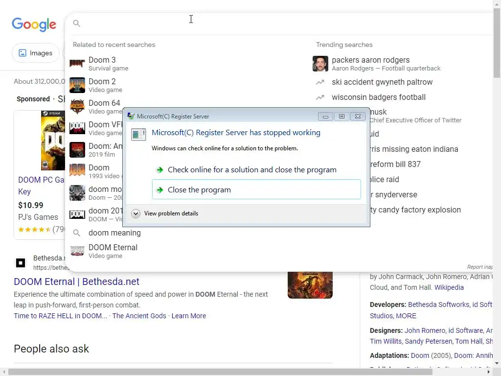Click the Bethesda site favicon

click(x=21, y=263)
